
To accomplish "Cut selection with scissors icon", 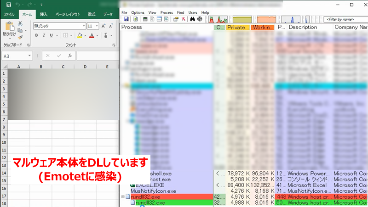I will pyautogui.click(x=20, y=23).
